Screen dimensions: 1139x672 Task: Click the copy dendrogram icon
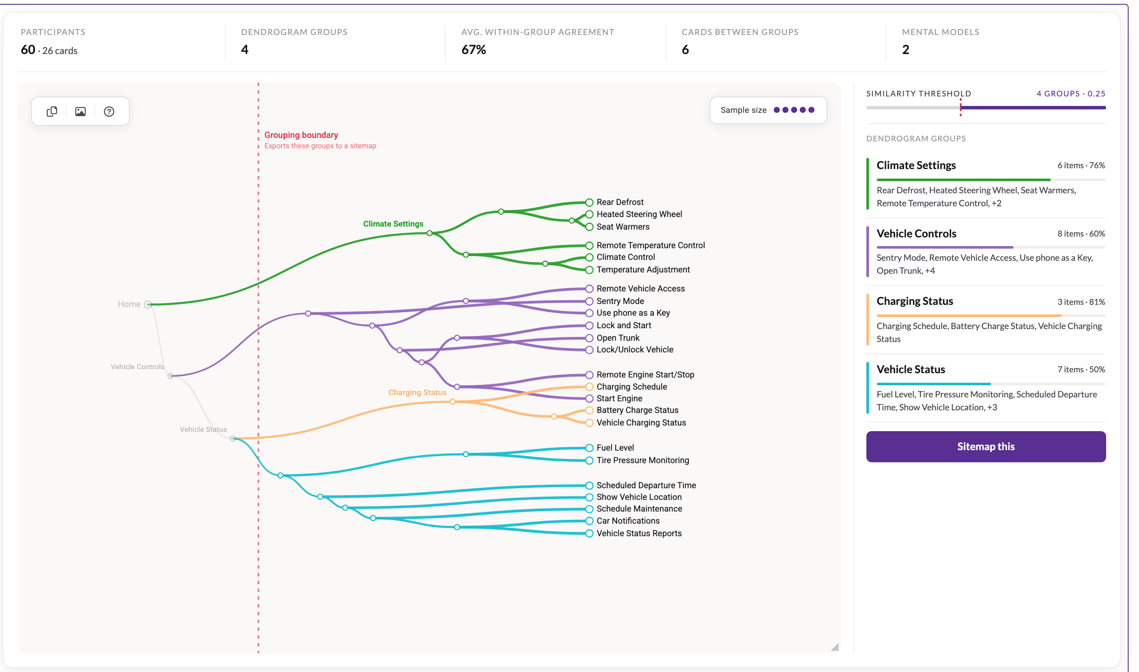tap(51, 112)
